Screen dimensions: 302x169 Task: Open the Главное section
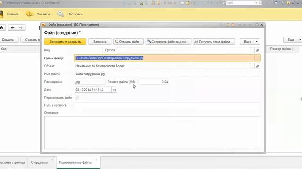click(x=13, y=14)
